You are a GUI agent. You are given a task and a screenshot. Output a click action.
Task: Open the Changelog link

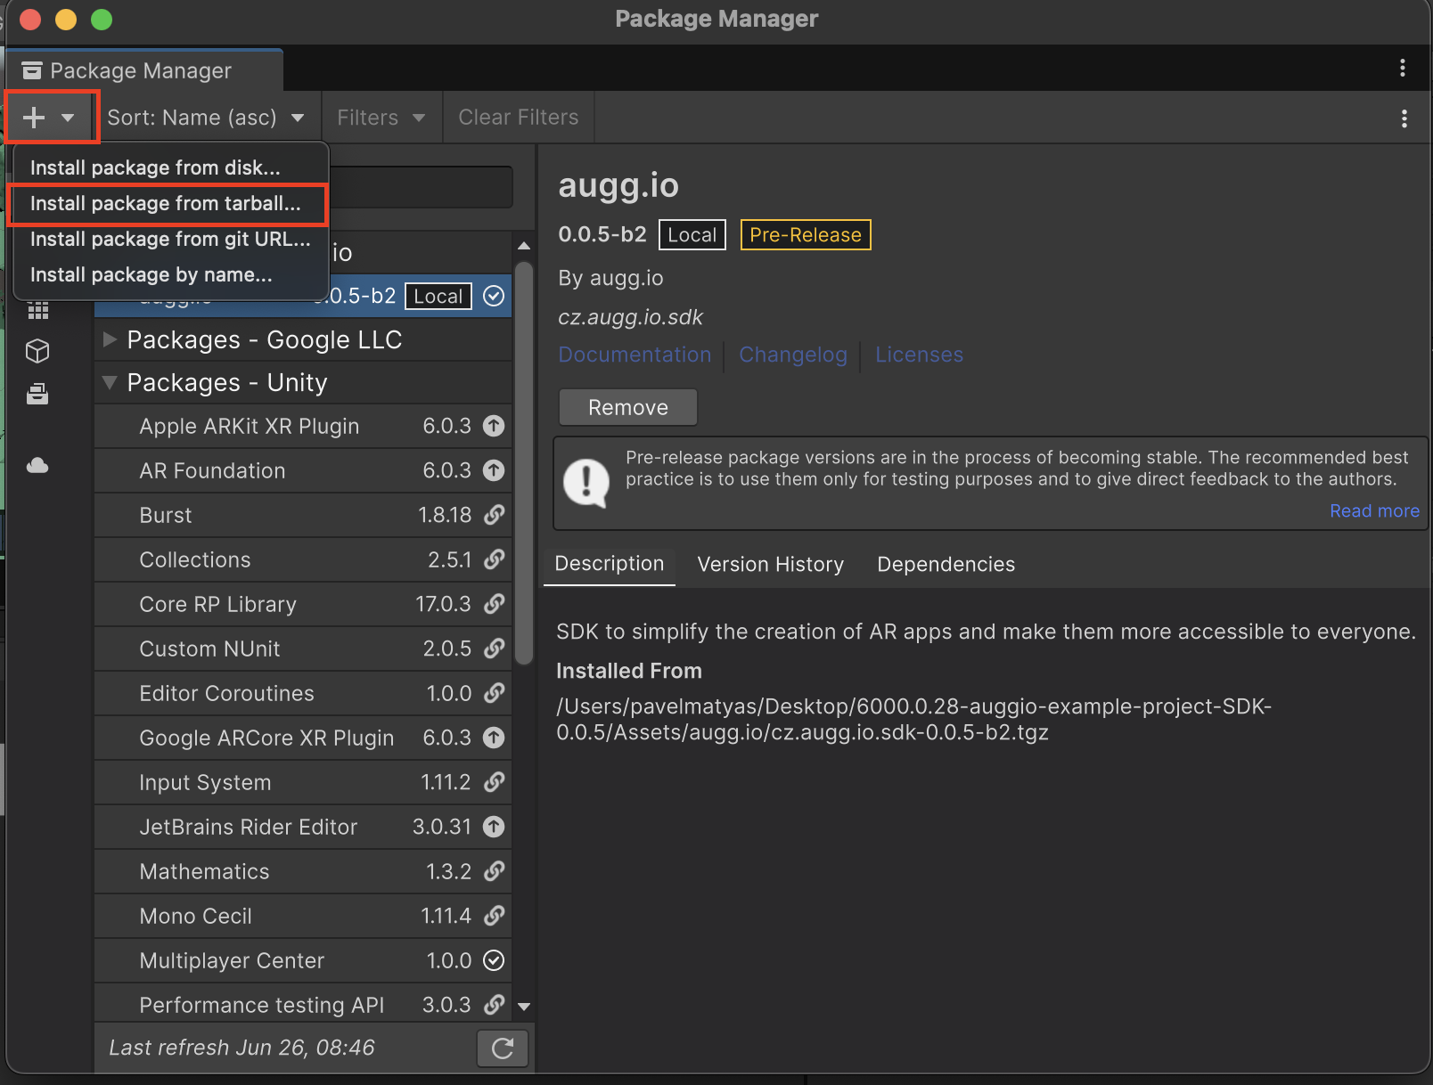pyautogui.click(x=792, y=355)
